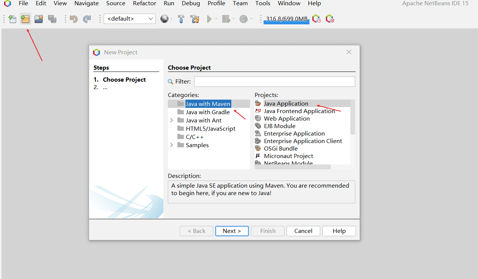This screenshot has height=279, width=478.
Task: Click the Finish button
Action: [x=268, y=231]
